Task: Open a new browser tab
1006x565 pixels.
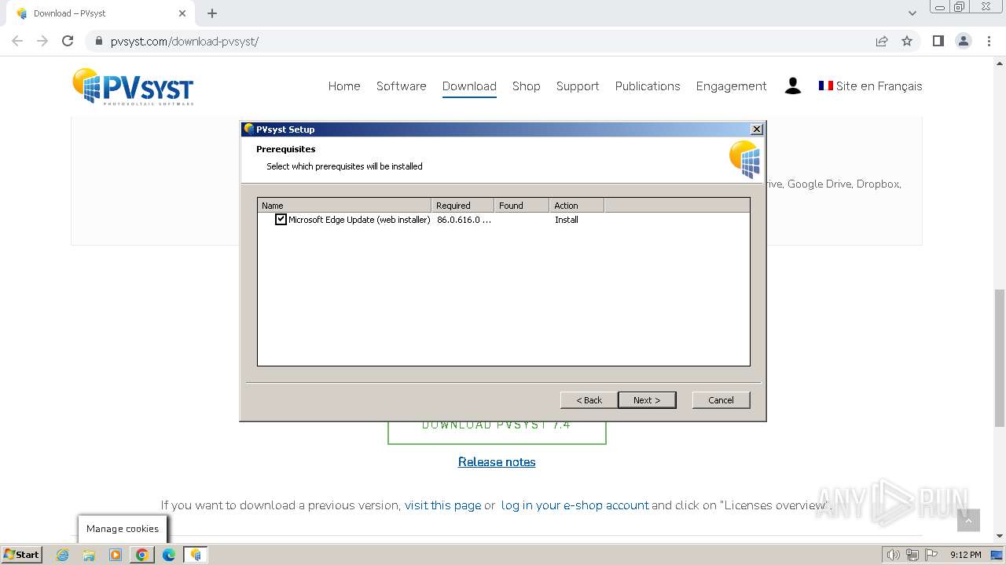Action: pyautogui.click(x=212, y=13)
